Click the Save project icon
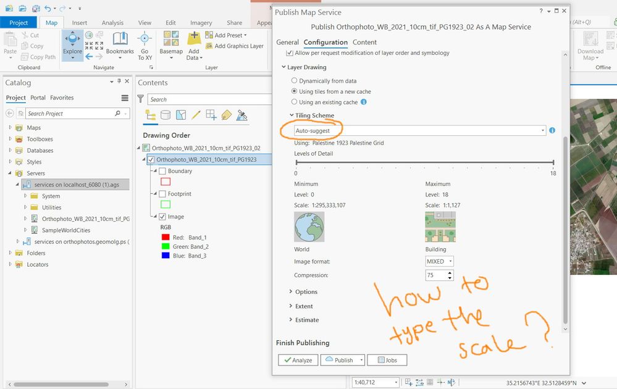Screen dimensions: 617x389 [x=36, y=8]
